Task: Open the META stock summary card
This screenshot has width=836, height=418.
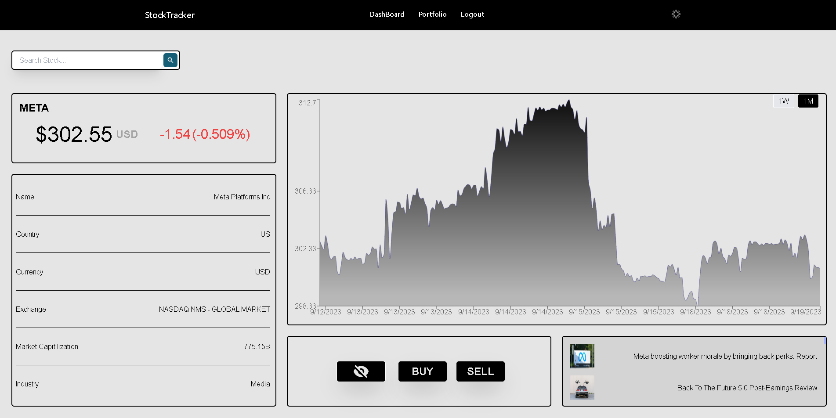Action: 144,128
